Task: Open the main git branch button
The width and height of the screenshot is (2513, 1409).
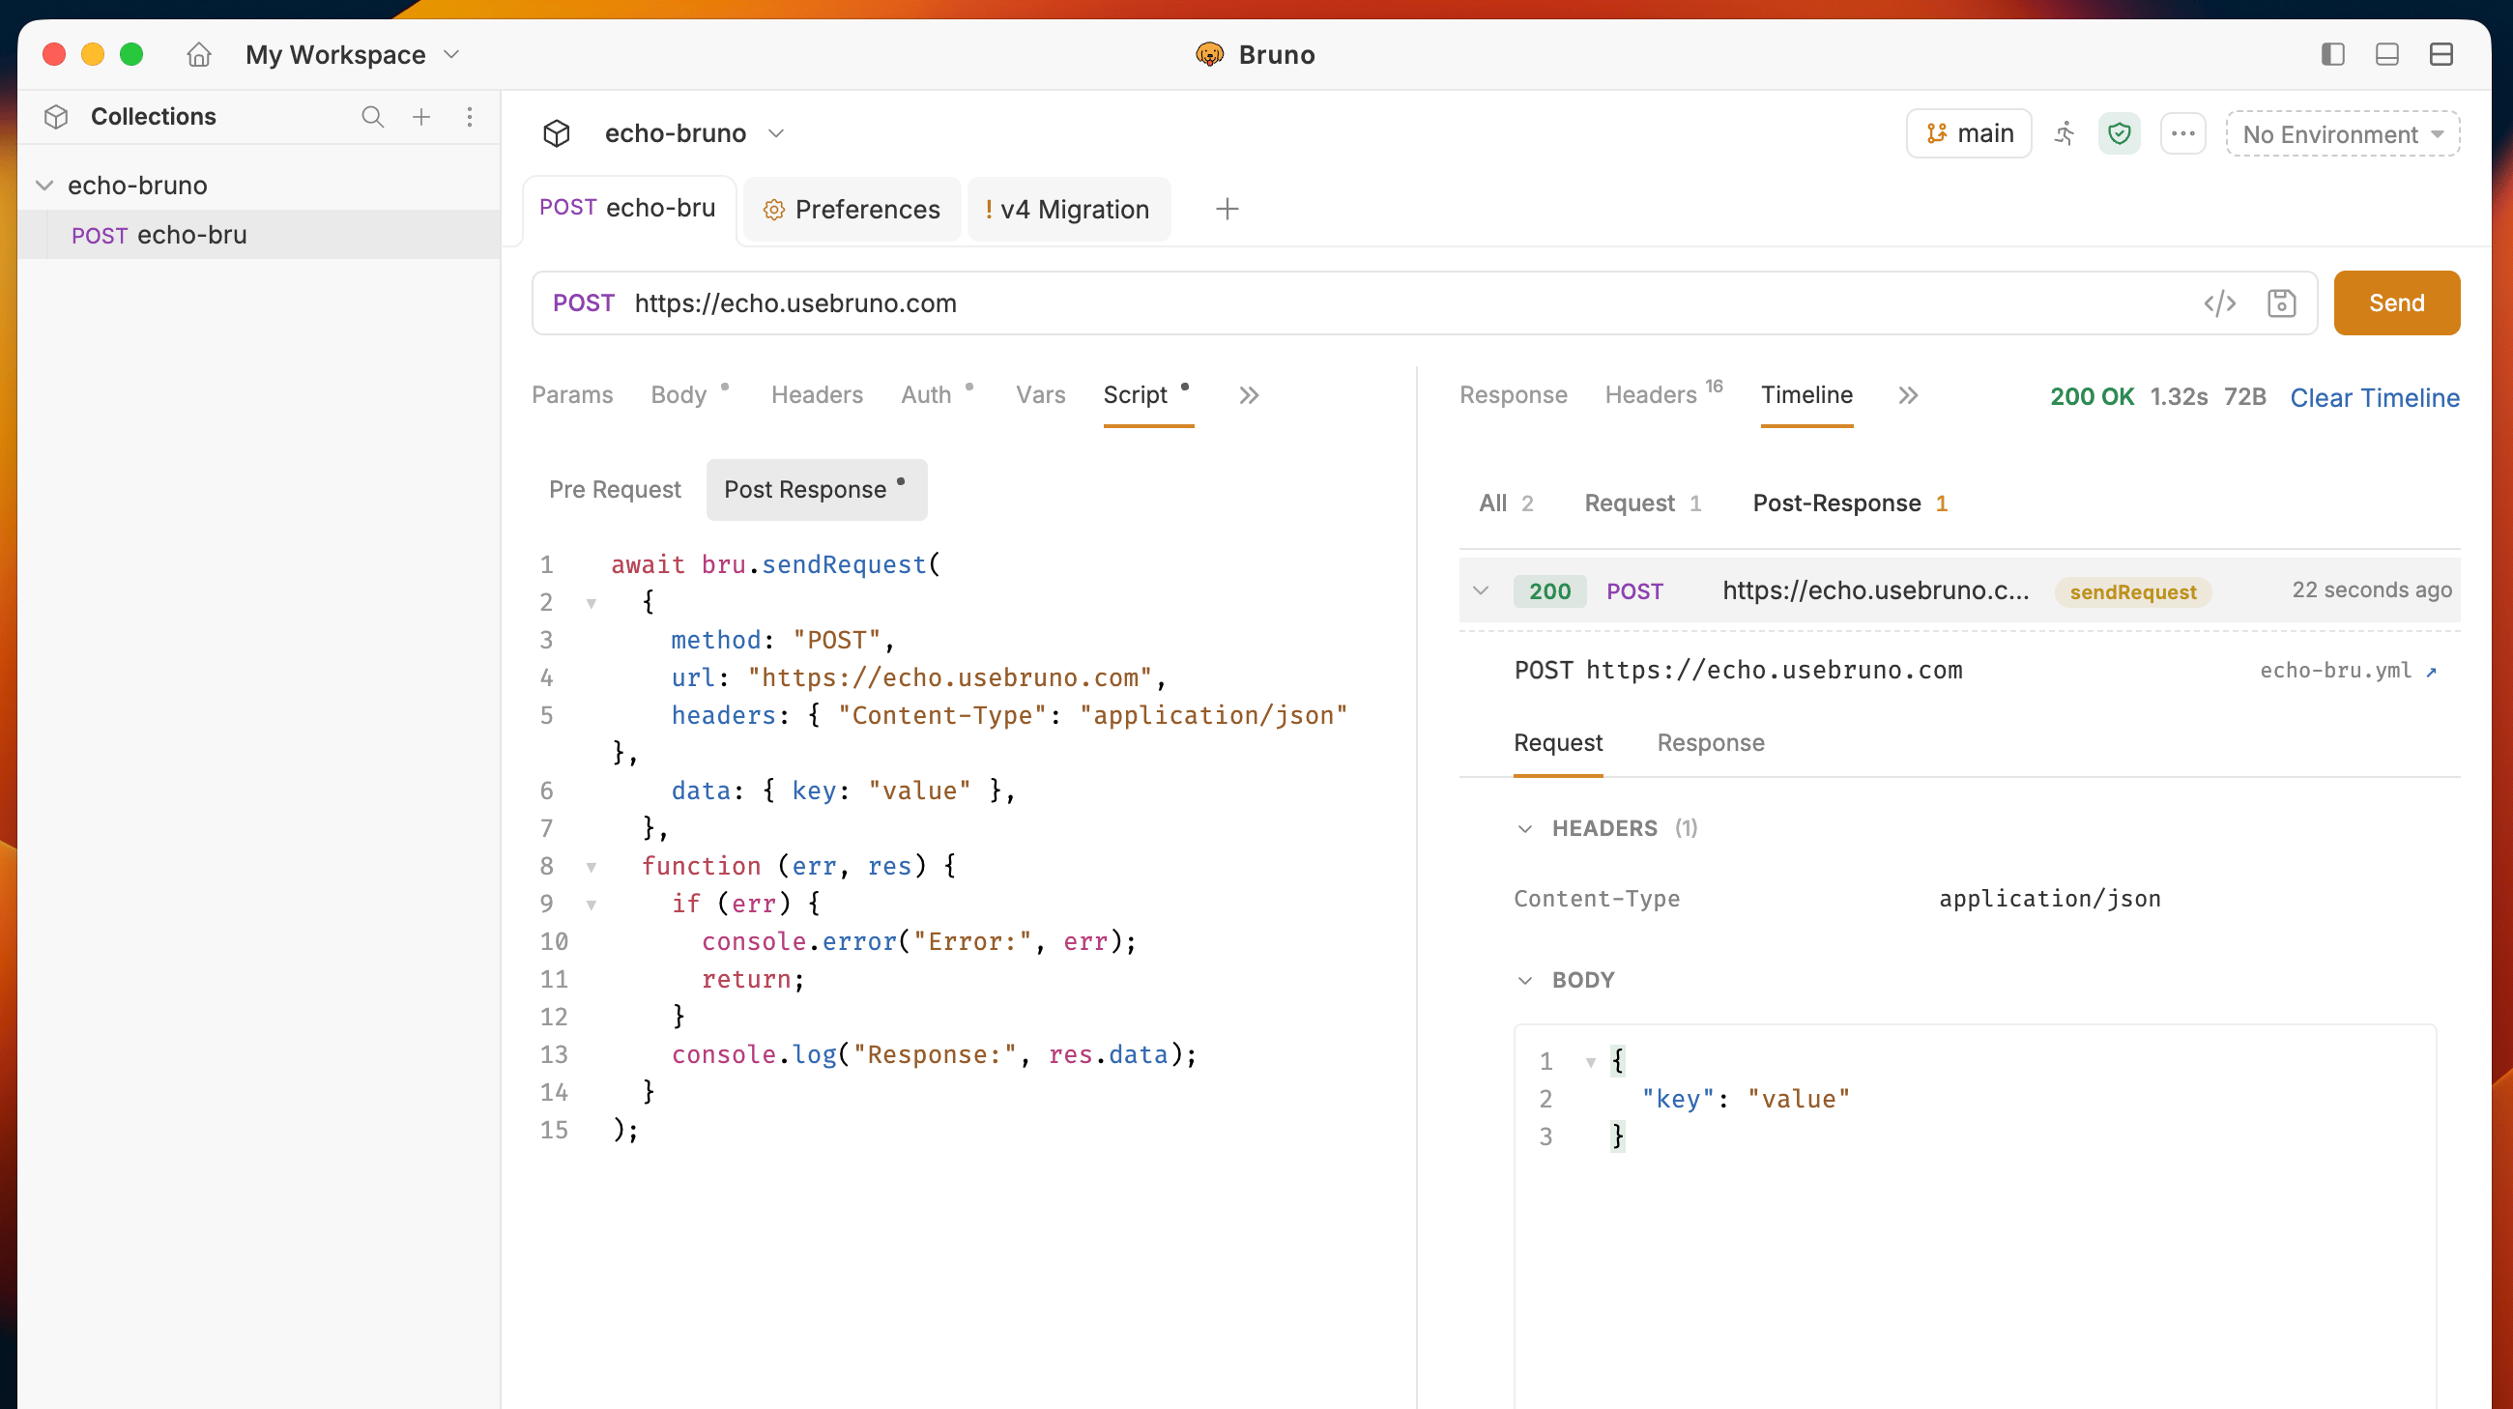Action: [x=1969, y=133]
